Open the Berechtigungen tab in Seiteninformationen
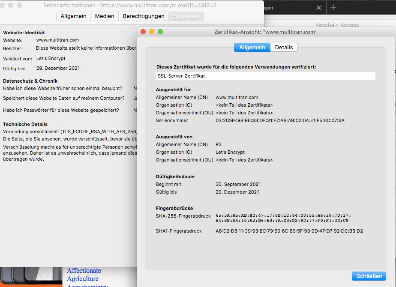396x287 pixels. pos(144,16)
